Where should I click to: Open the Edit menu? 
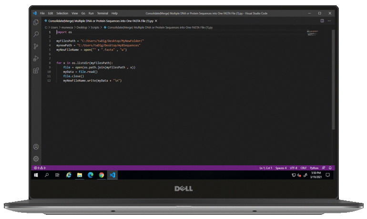click(x=51, y=13)
